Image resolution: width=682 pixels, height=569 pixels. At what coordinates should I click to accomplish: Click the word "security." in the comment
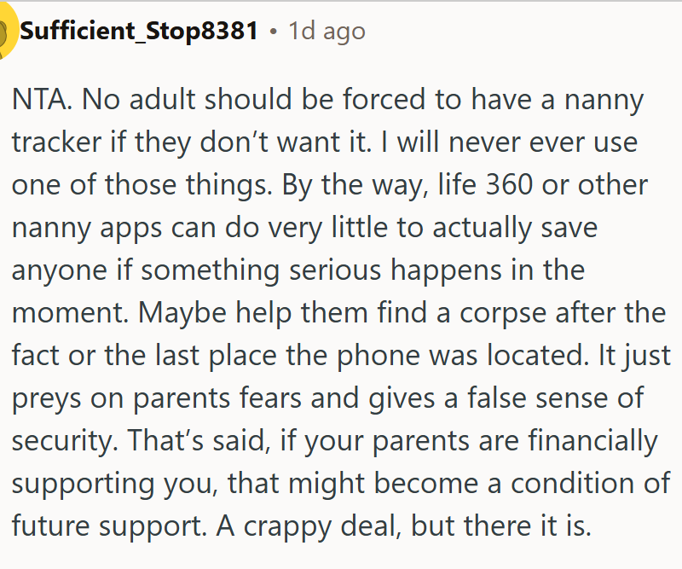(x=66, y=440)
